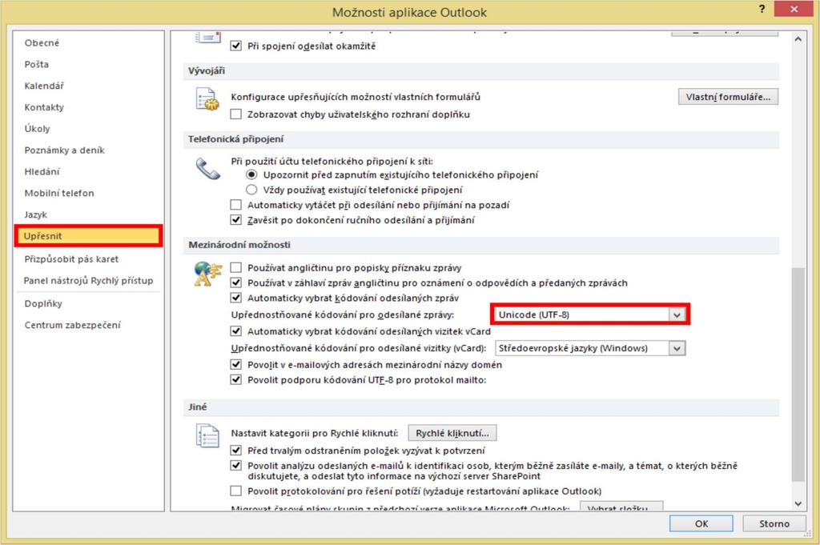Image resolution: width=820 pixels, height=545 pixels.
Task: Click the 'Mezinárodní možnosti' section heading
Action: coord(239,245)
